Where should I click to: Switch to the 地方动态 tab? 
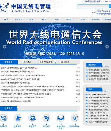(x=27, y=62)
